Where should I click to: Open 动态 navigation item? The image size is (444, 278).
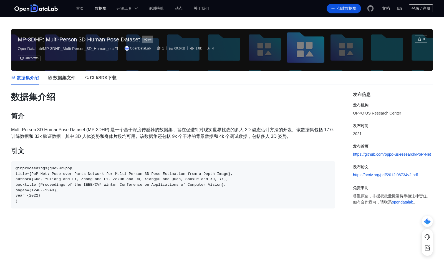click(179, 8)
